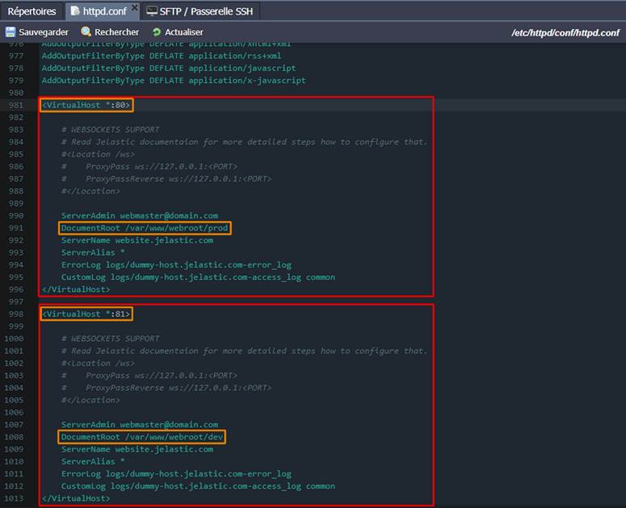Viewport: 626px width, 508px height.
Task: Click the Rechercher magnifier icon
Action: [x=86, y=32]
